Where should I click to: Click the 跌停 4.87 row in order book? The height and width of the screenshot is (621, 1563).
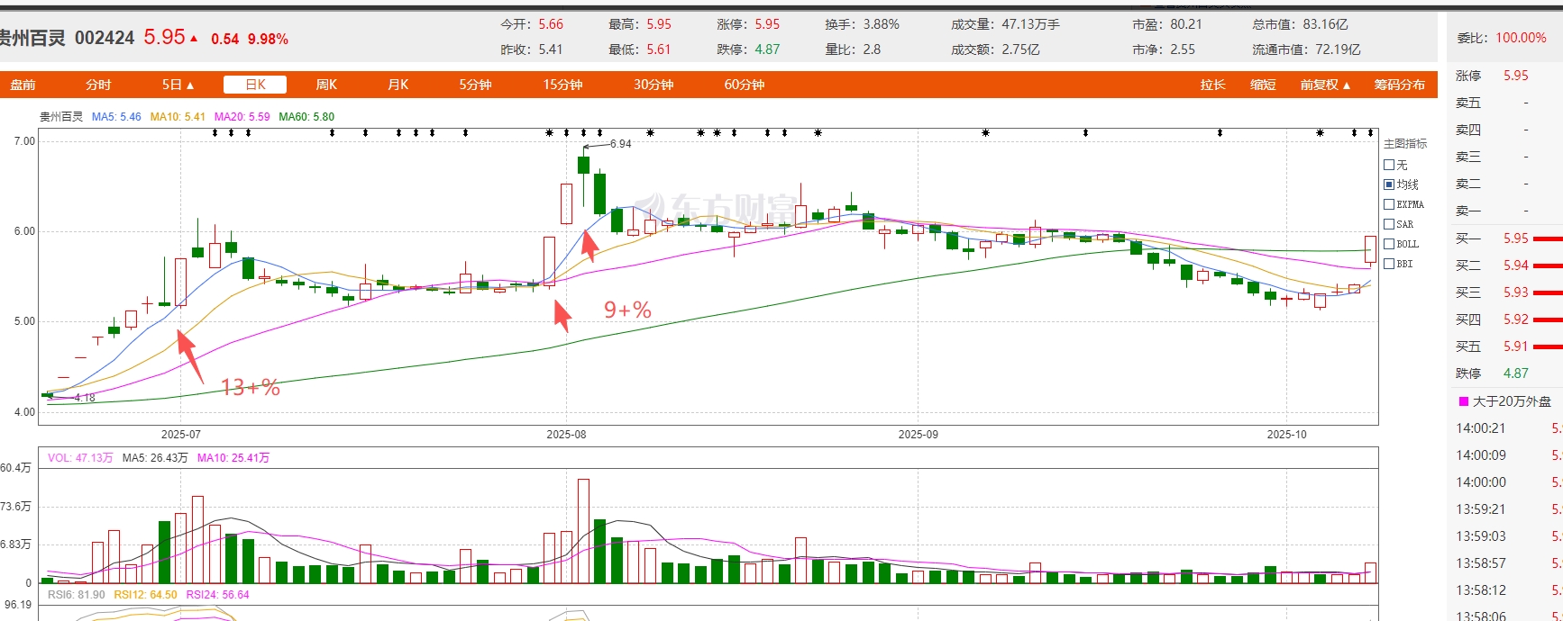1509,373
